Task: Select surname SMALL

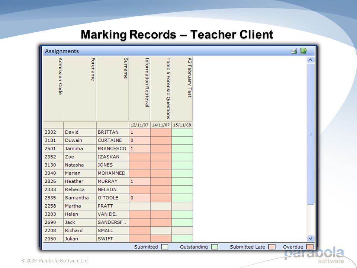Action: click(113, 231)
